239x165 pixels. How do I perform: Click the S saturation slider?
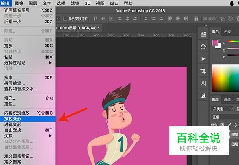[233, 48]
